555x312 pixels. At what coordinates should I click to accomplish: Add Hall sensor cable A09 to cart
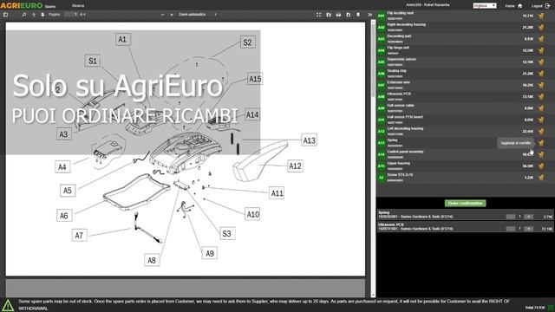(541, 108)
